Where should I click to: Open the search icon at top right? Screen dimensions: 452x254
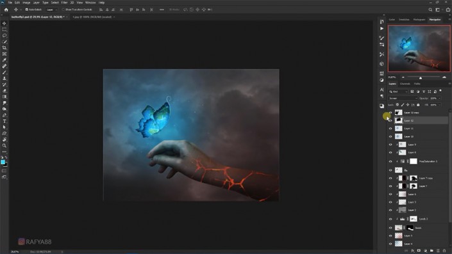tap(430, 10)
